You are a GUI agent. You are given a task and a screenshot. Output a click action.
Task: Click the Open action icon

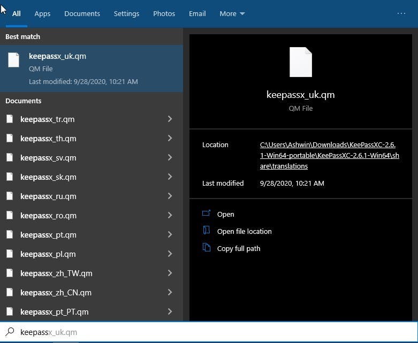[207, 214]
